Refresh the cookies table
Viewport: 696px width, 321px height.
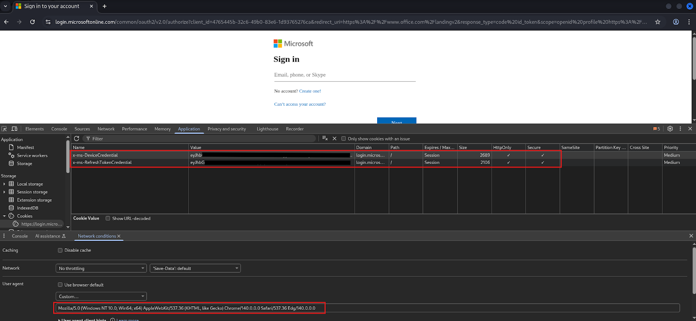[x=77, y=138]
